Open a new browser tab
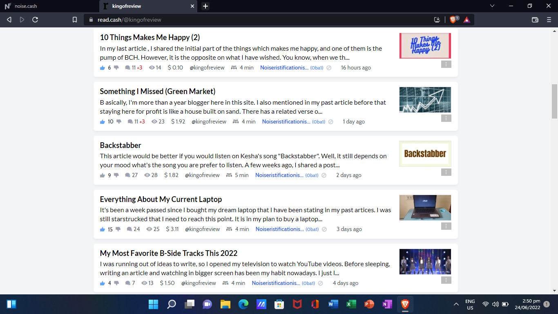Screen dimensions: 558x314 (x=205, y=6)
